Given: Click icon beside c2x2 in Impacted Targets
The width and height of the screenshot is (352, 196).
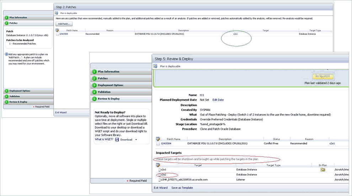Looking at the screenshot, I should (159, 175).
